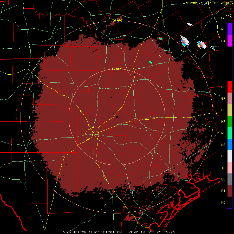
Task: Click the red HA legend color swatch
Action: coord(230,87)
